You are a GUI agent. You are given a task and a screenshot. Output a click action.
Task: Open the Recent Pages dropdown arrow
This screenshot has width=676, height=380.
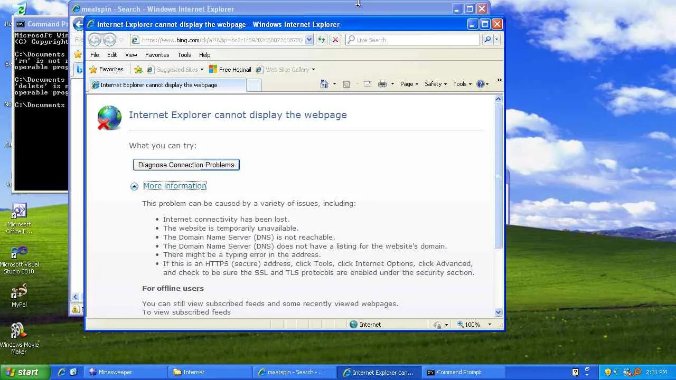(121, 40)
